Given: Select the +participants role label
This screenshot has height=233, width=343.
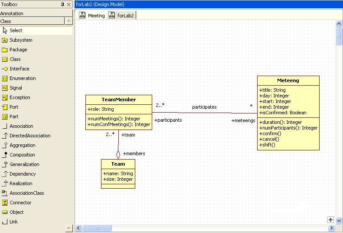Looking at the screenshot, I should 168,120.
